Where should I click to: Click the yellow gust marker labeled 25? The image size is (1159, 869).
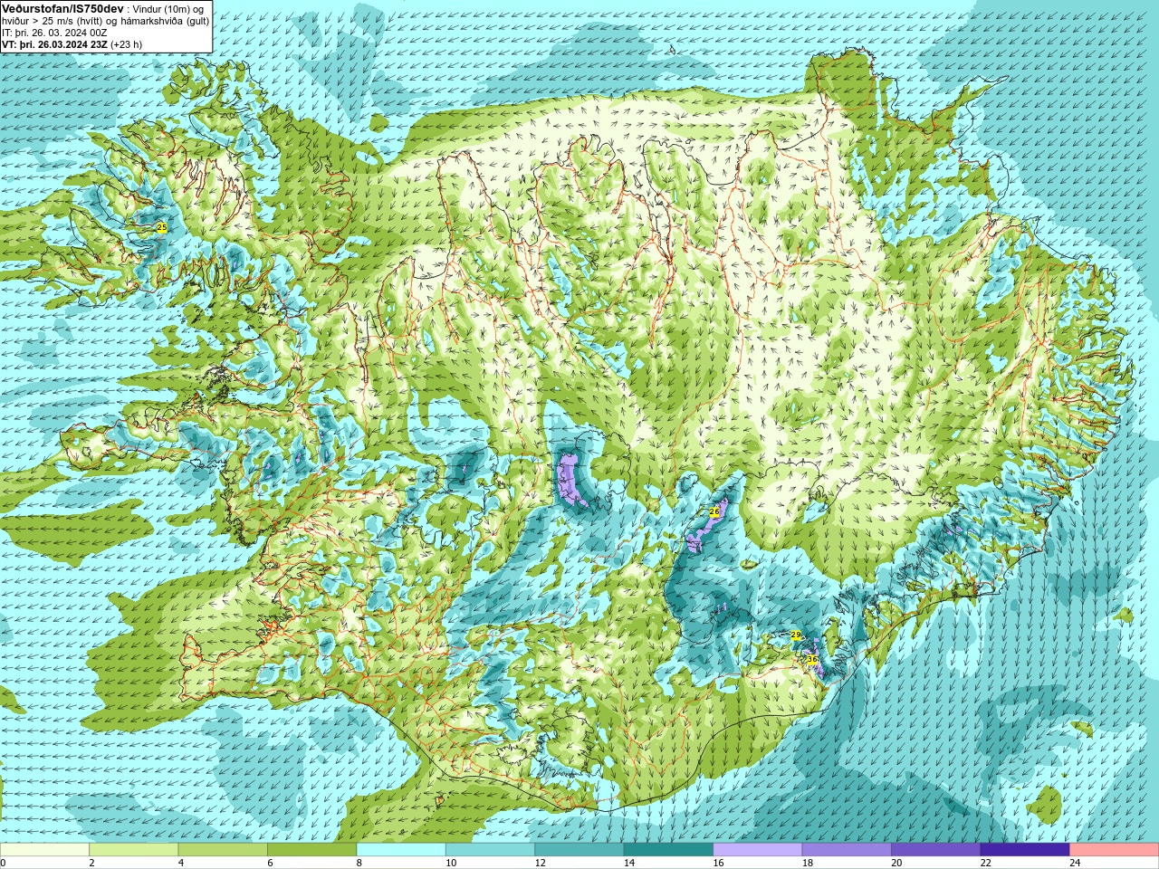pyautogui.click(x=161, y=228)
